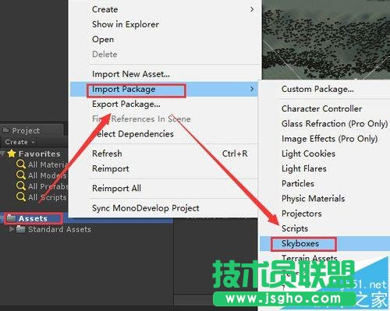
Task: Open the Import Package submenu
Action: [165, 89]
